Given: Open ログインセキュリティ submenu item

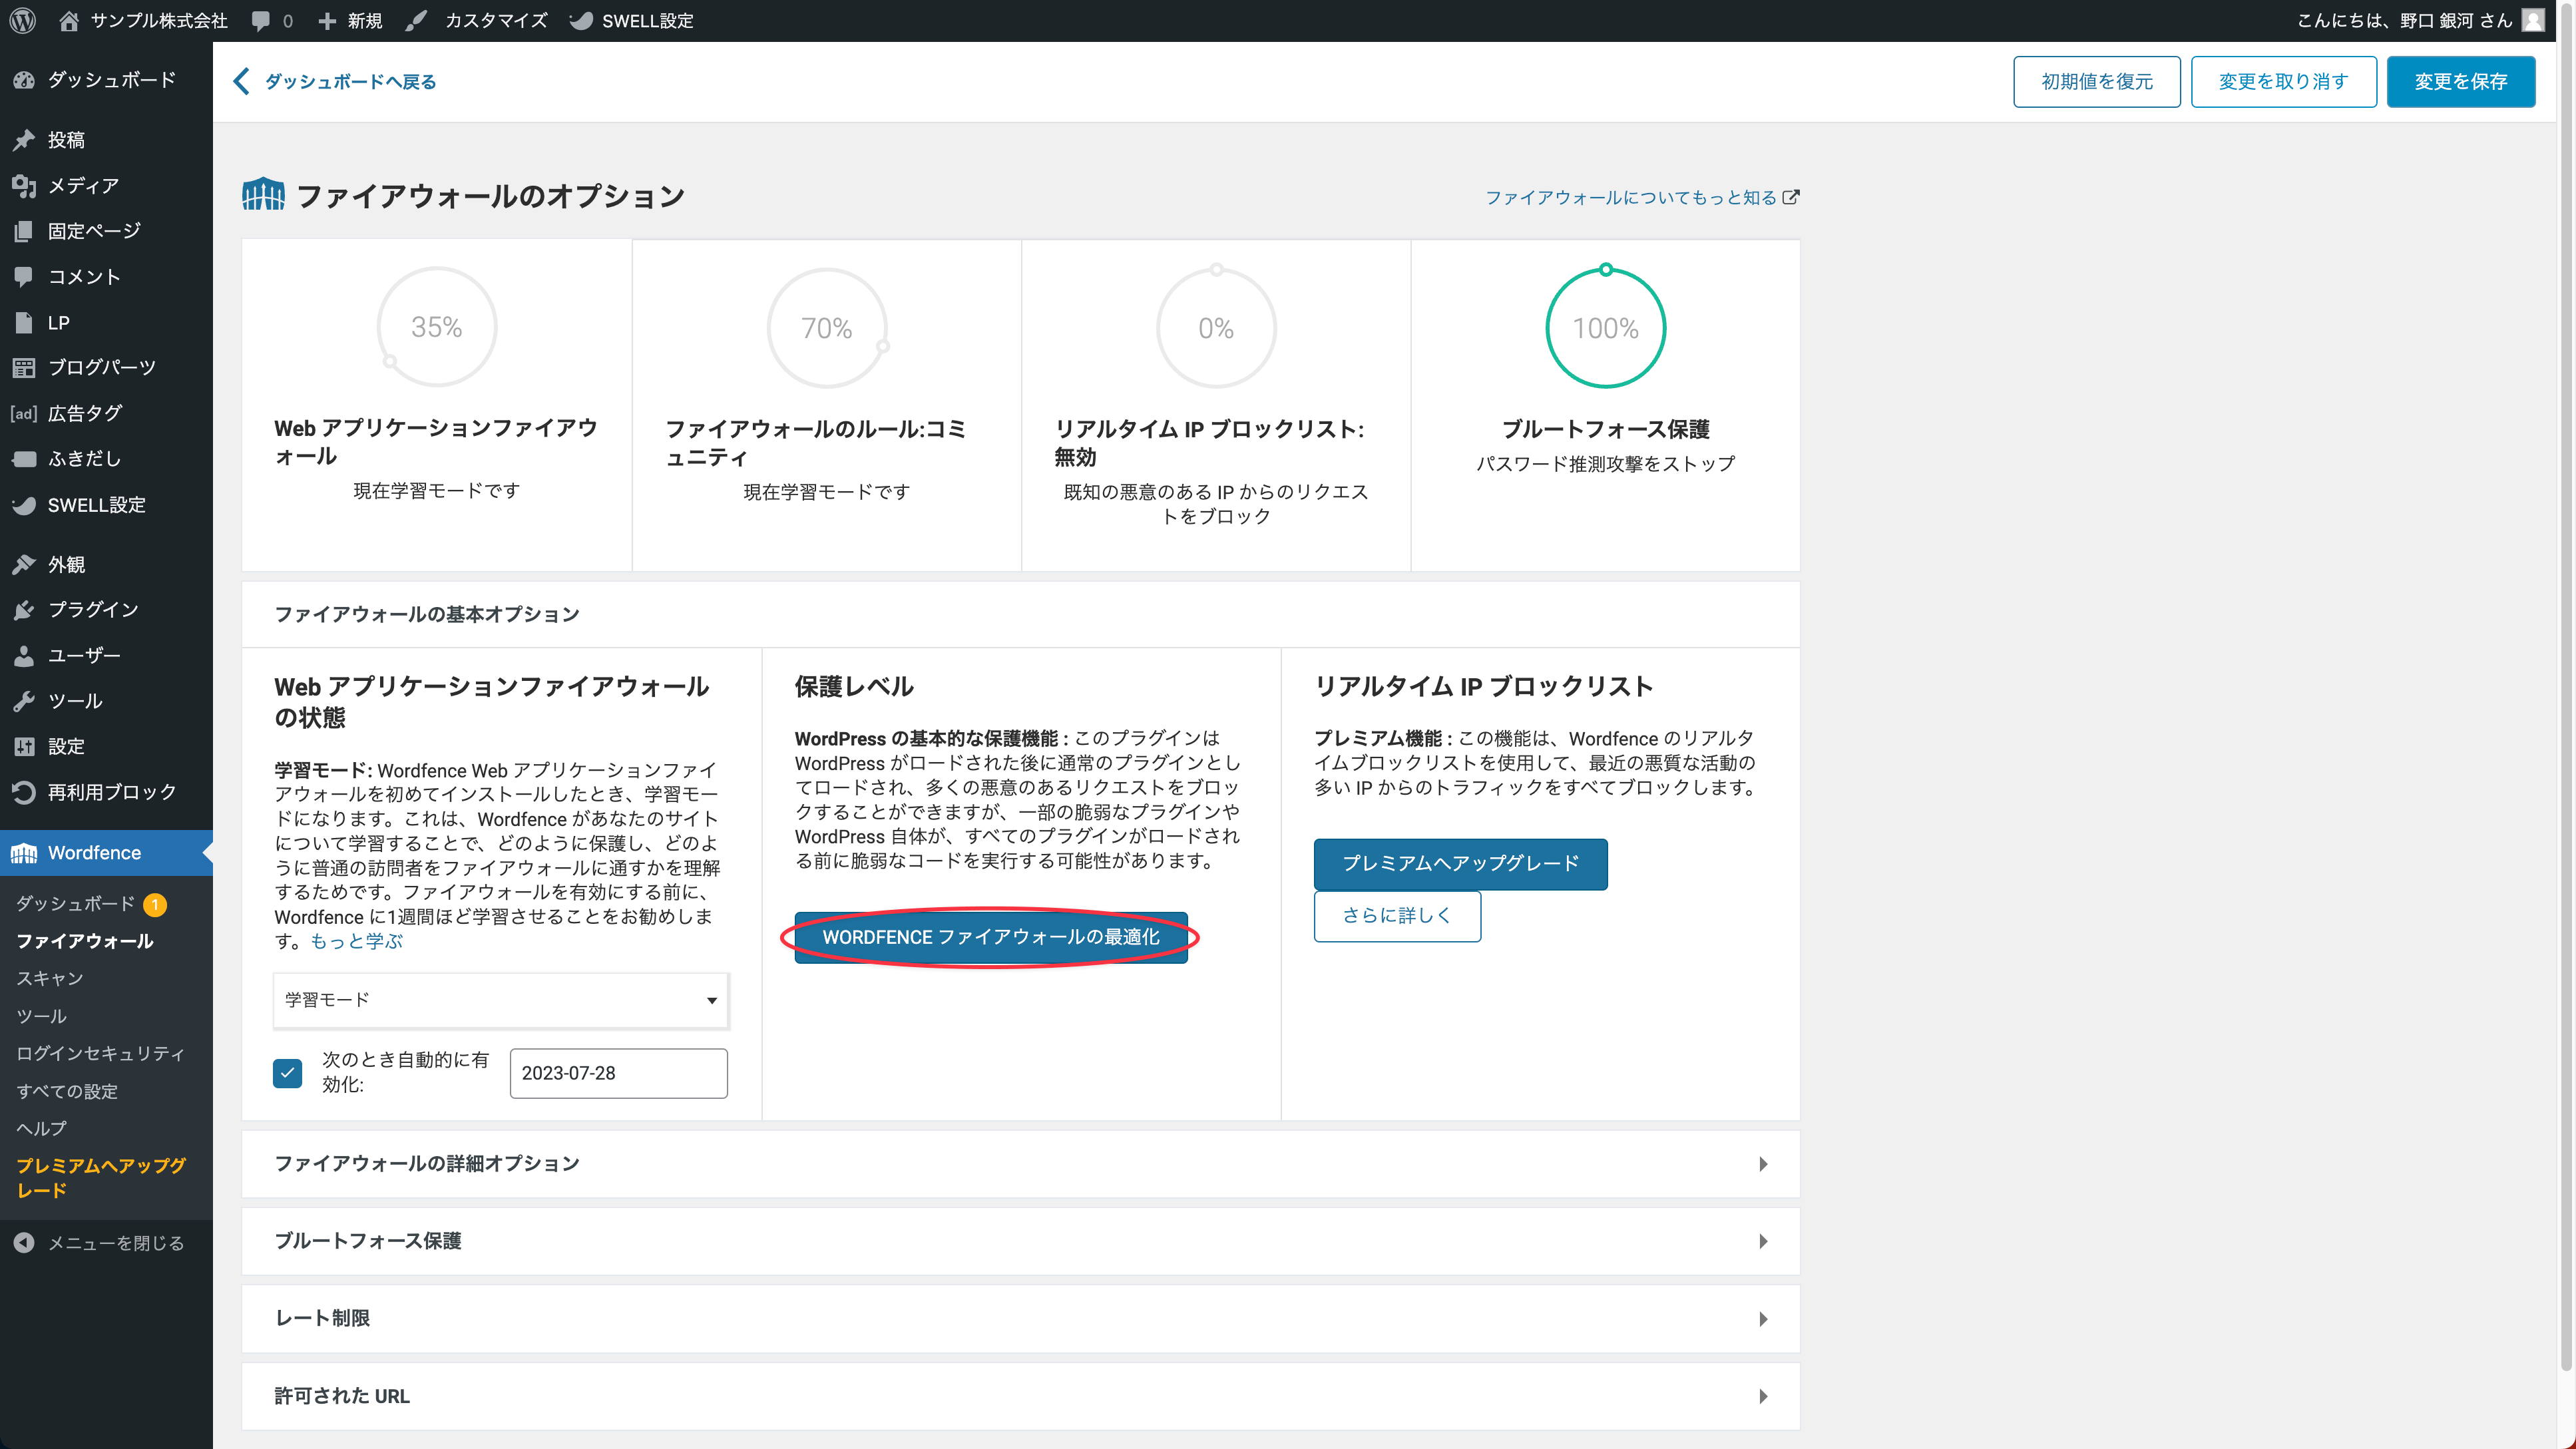Looking at the screenshot, I should tap(100, 1053).
